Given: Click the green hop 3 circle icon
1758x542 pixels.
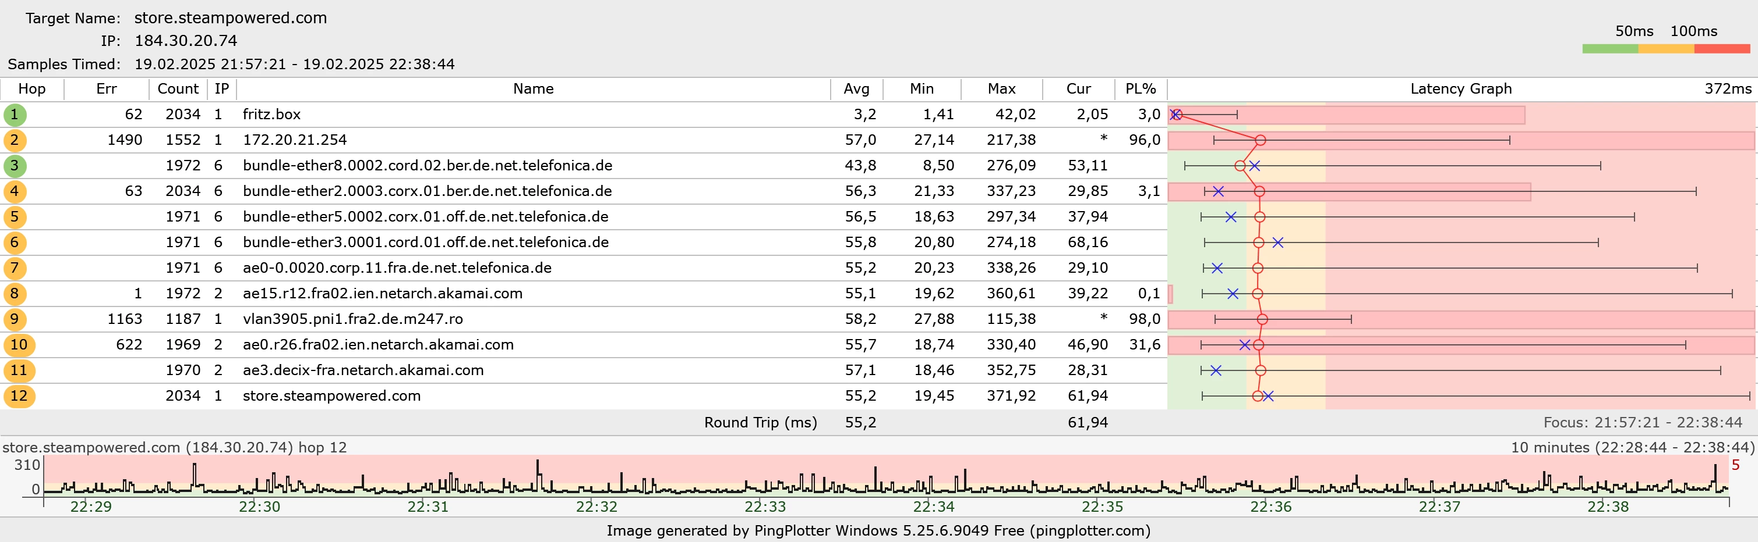Looking at the screenshot, I should [15, 166].
